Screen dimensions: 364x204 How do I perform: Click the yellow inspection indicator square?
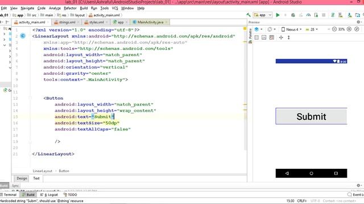(245, 29)
